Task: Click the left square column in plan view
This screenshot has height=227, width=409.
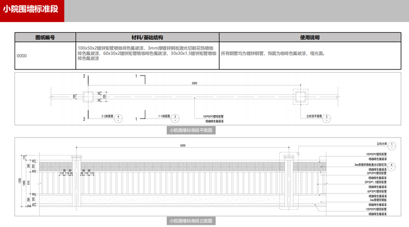Action: pos(88,97)
